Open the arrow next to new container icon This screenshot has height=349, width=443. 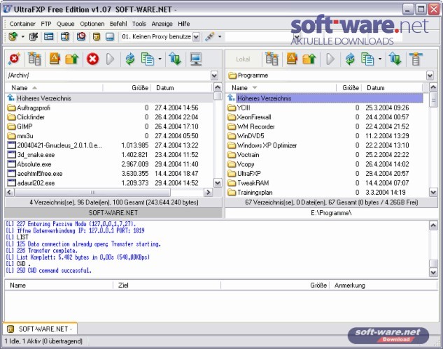point(23,36)
